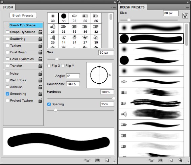This screenshot has width=191, height=165.
Task: Toggle the Brush panel icon beside Size field
Action: point(185,16)
